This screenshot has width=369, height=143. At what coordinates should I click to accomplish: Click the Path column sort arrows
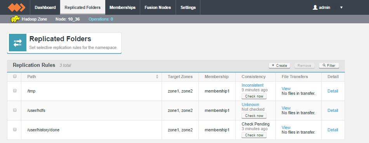[157, 77]
